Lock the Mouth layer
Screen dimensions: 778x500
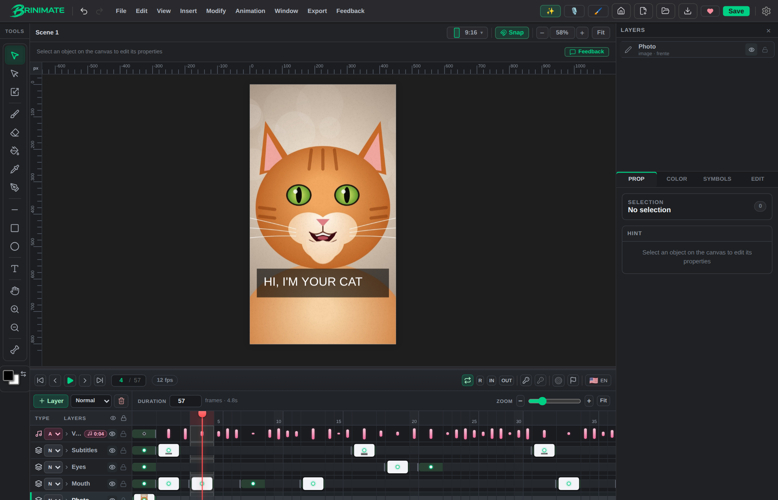pos(123,484)
